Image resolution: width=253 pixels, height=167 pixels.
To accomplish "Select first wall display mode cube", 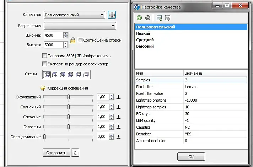I will (x=47, y=75).
